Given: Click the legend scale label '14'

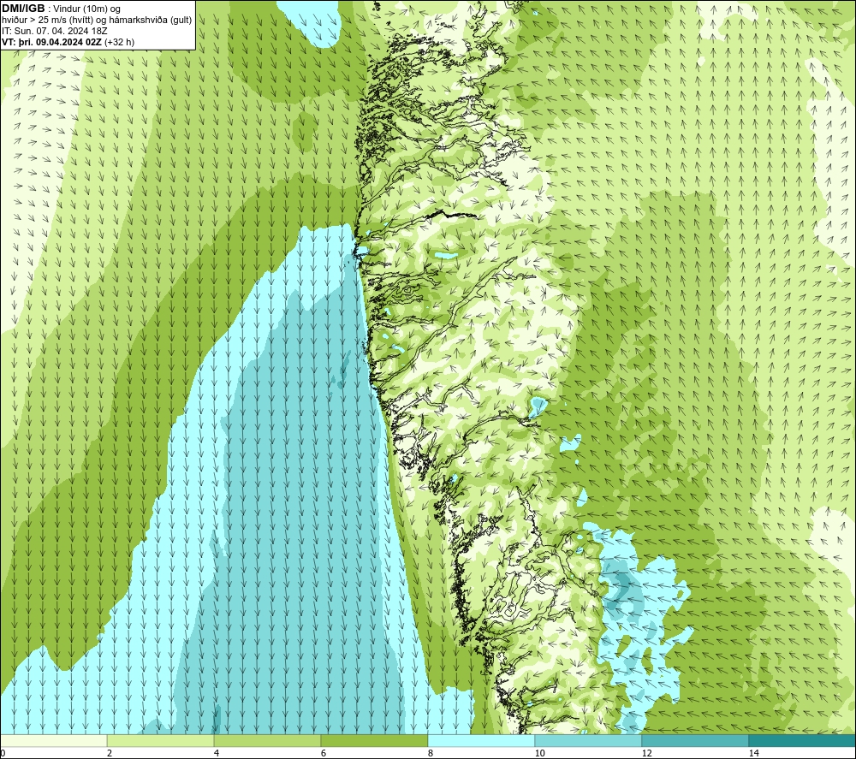Looking at the screenshot, I should pyautogui.click(x=753, y=753).
